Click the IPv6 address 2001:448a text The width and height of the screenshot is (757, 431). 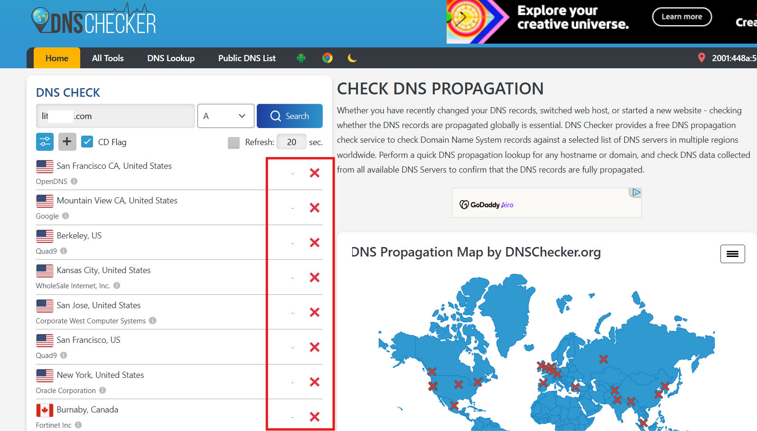pos(734,58)
